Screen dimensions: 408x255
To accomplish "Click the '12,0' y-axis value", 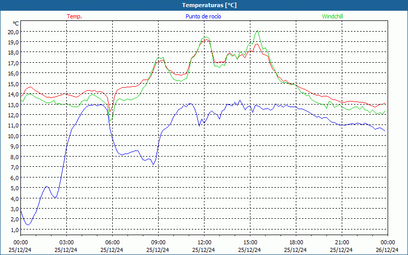I will coord(14,115).
